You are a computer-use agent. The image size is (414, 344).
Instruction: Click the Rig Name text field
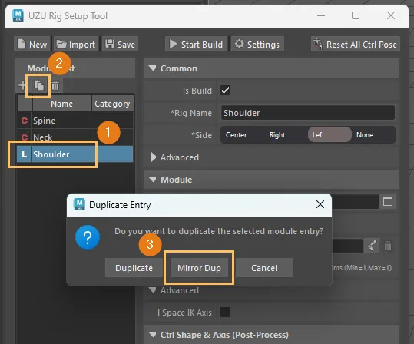(307, 113)
